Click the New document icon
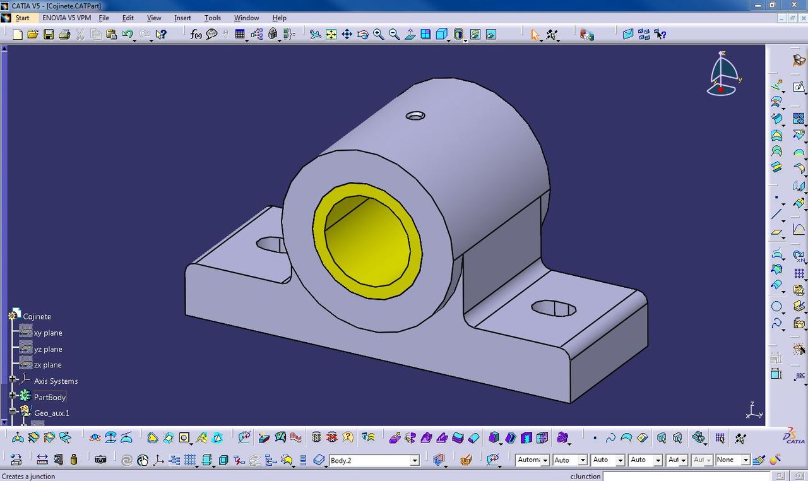808x481 pixels. click(18, 34)
